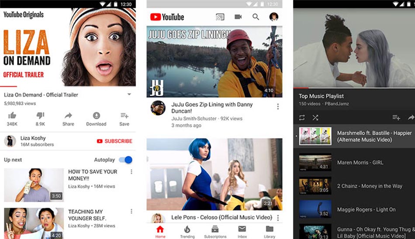Tap the Cast icon in YouTube header
415x239 pixels.
tap(220, 17)
